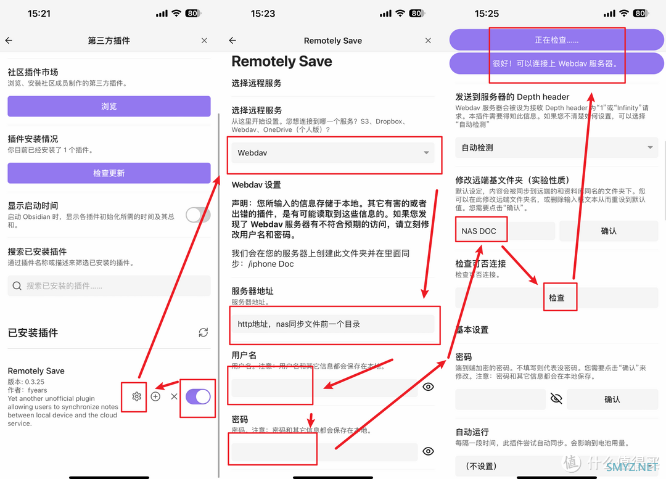Confirm the remote base folder with 确认
The width and height of the screenshot is (666, 479).
pyautogui.click(x=609, y=231)
